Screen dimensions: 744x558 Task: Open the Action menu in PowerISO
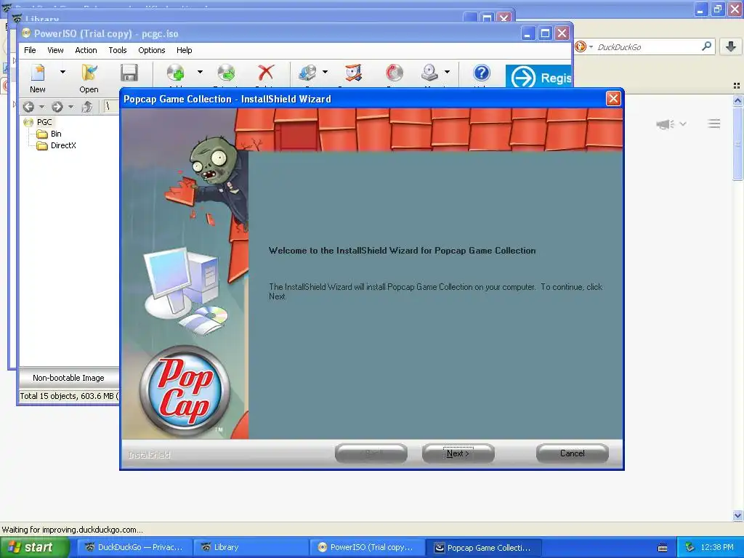pos(86,50)
